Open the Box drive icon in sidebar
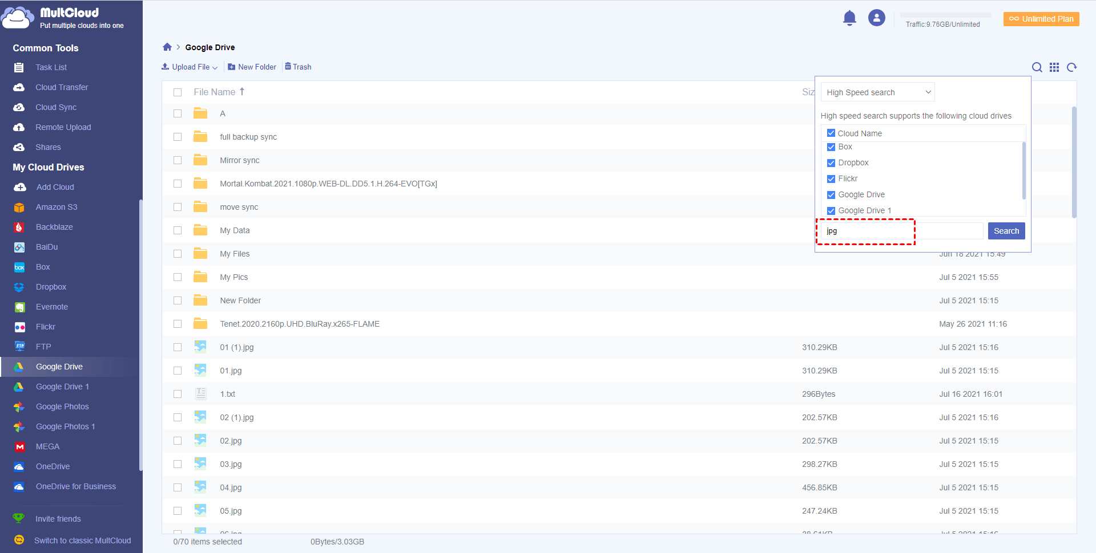 click(x=19, y=267)
